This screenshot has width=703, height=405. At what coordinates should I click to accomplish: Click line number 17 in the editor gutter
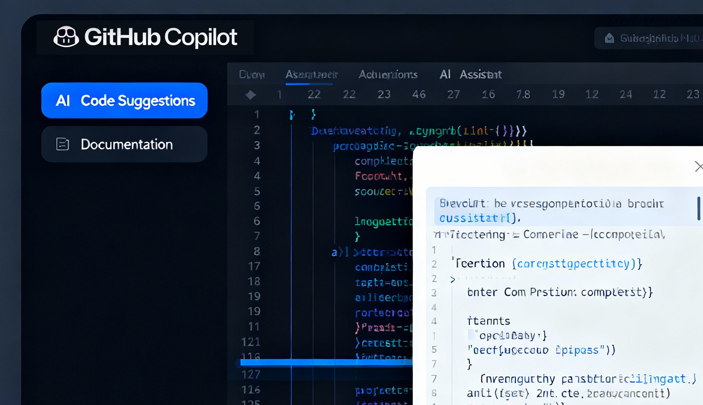tap(254, 266)
